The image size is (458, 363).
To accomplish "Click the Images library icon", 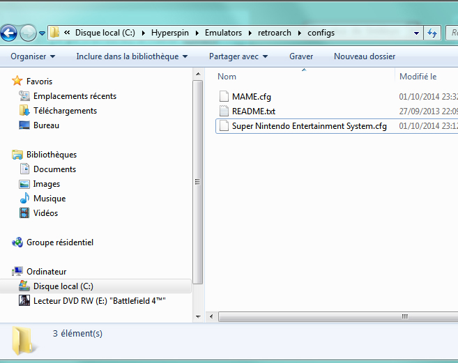I will pyautogui.click(x=24, y=184).
